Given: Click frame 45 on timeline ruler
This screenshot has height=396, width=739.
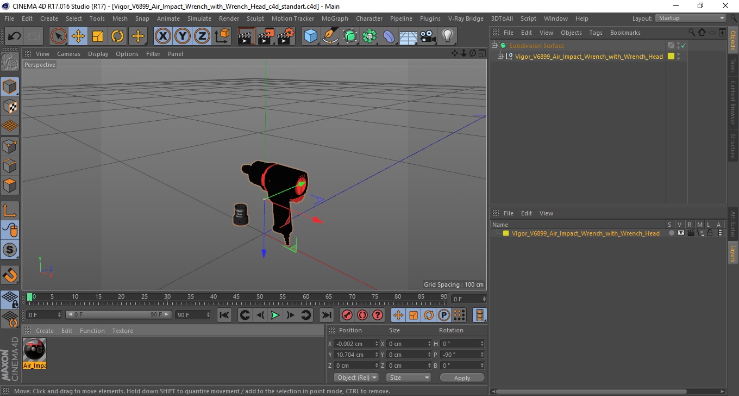Looking at the screenshot, I should click(236, 297).
